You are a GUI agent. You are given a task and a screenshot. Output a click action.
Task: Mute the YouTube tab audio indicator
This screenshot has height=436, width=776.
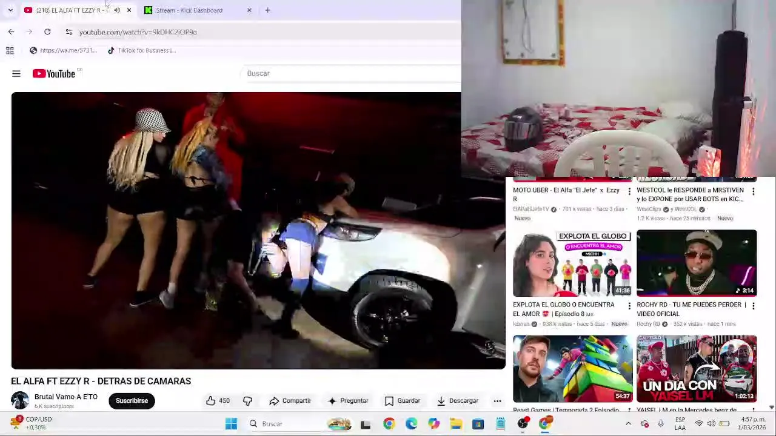point(117,10)
